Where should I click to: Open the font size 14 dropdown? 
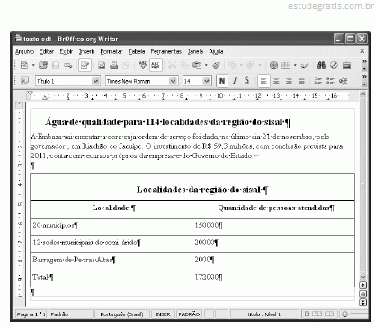point(206,81)
